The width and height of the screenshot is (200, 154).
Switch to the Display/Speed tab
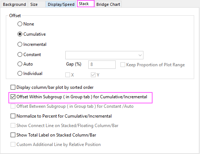coord(61,4)
